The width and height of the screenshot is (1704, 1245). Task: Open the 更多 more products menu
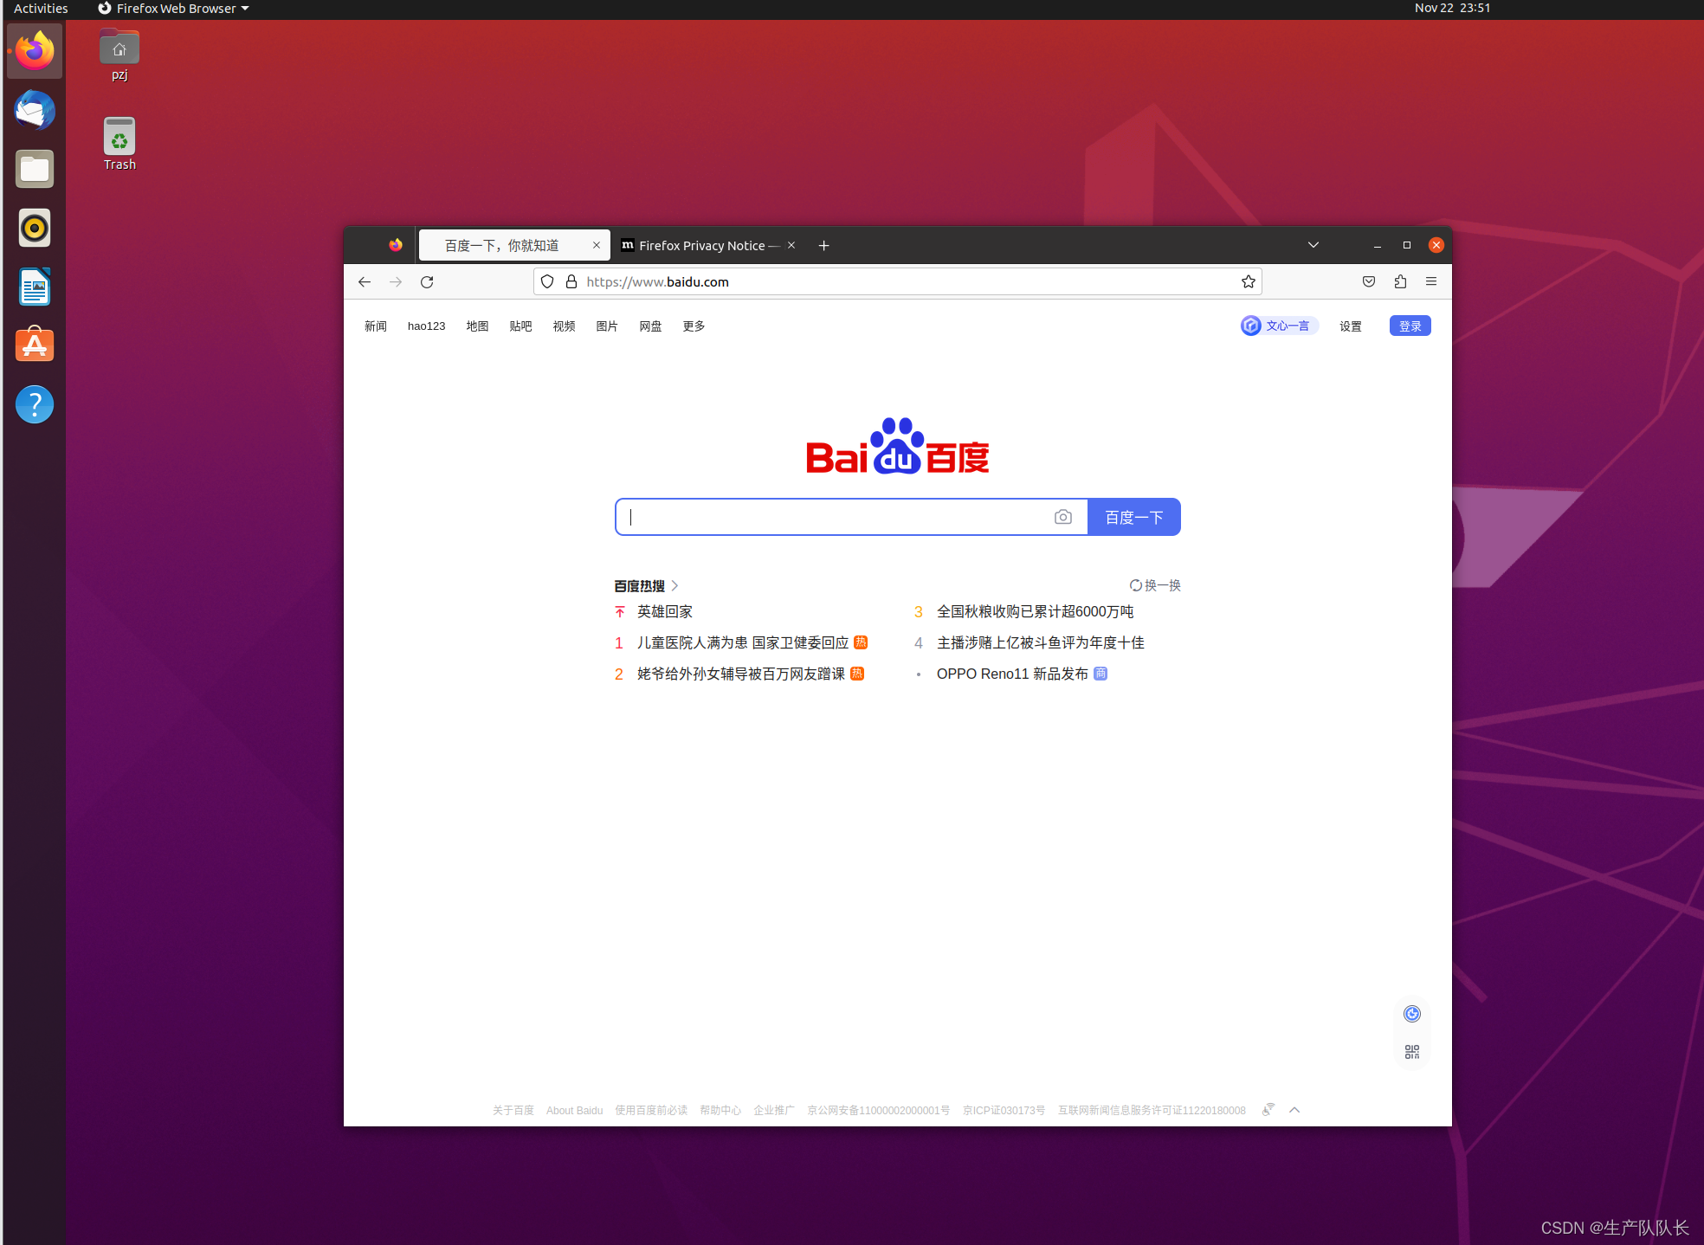pos(694,326)
